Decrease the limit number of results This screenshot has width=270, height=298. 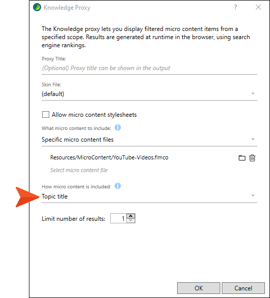click(x=131, y=220)
